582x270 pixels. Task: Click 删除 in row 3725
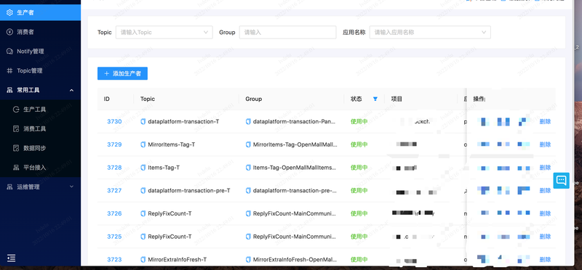click(x=545, y=237)
